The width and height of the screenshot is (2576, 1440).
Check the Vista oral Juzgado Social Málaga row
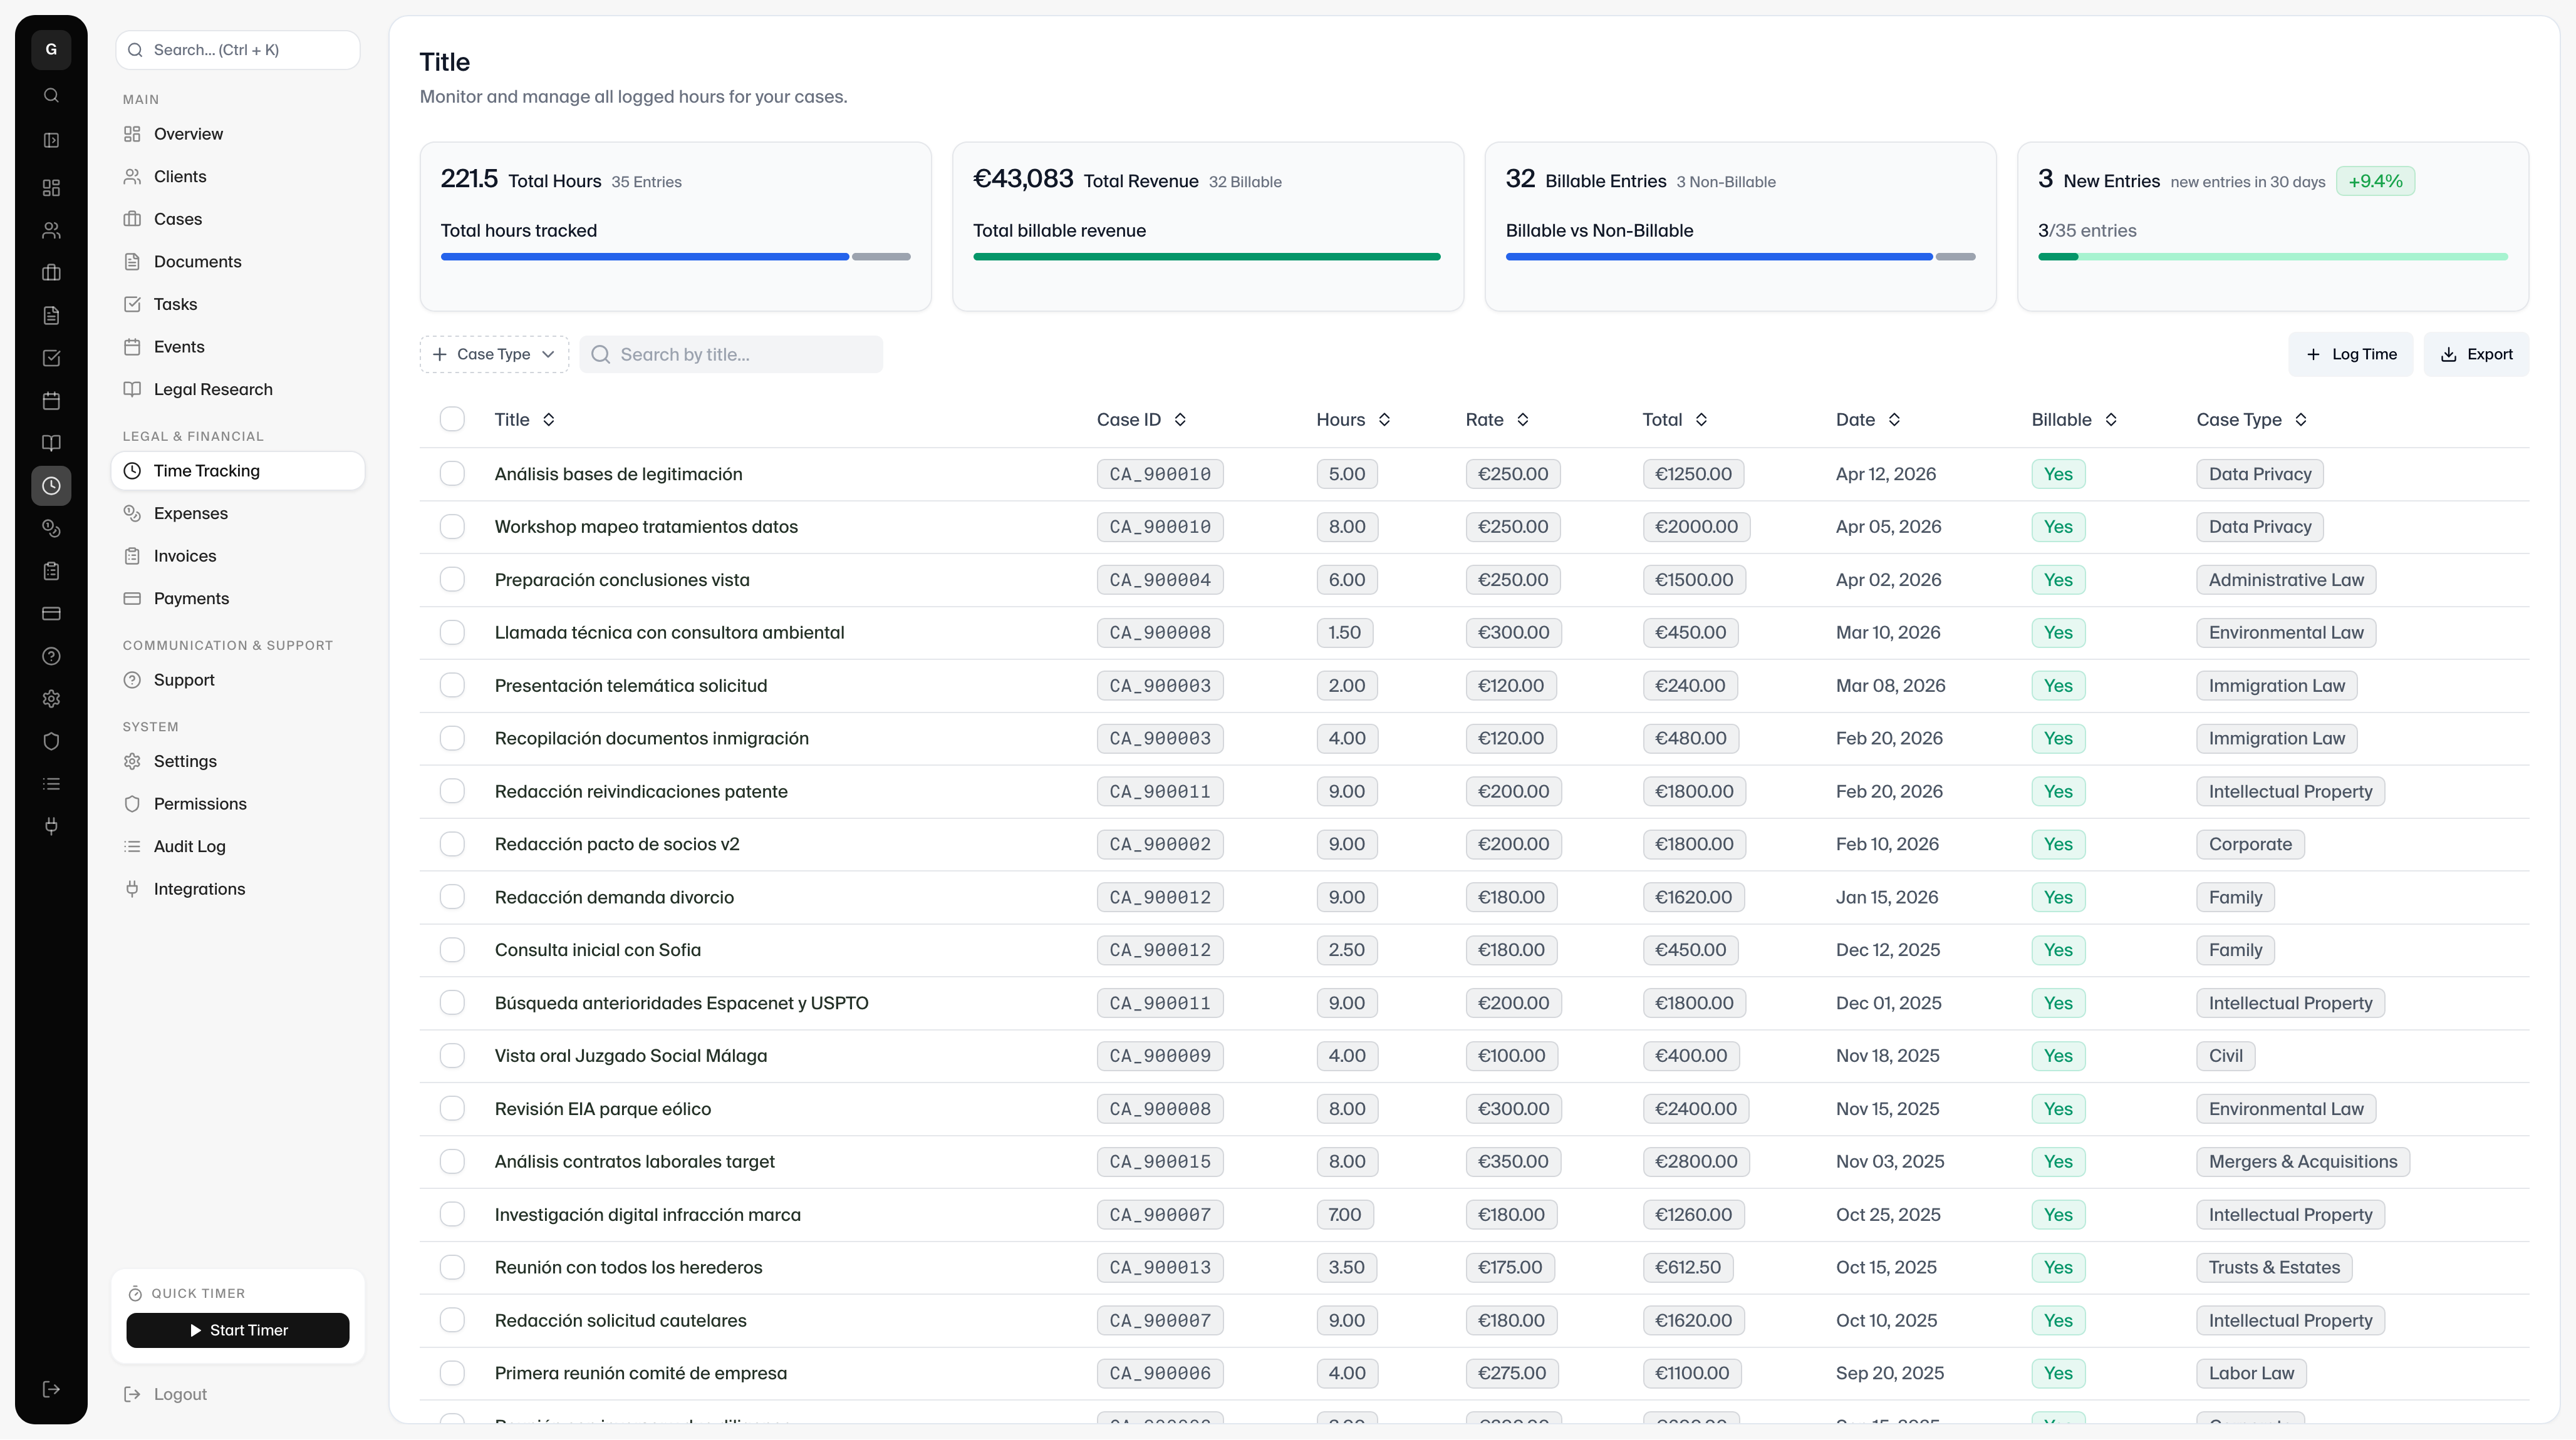[x=452, y=1056]
